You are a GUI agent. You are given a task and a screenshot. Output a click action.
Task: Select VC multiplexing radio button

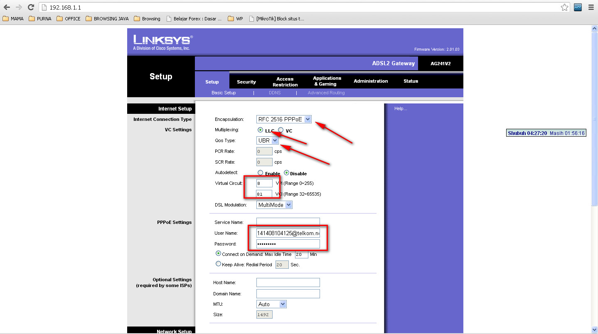[281, 130]
